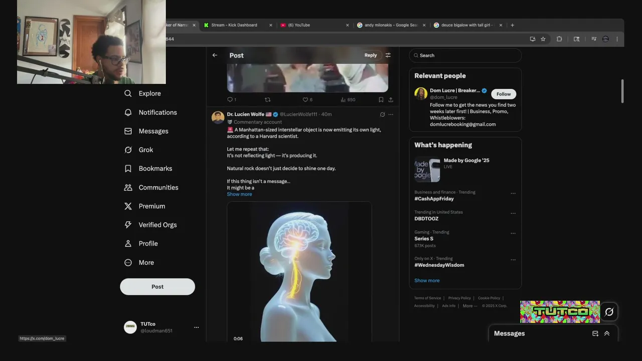Click the repost icon under the top post
The height and width of the screenshot is (361, 642).
tap(267, 100)
